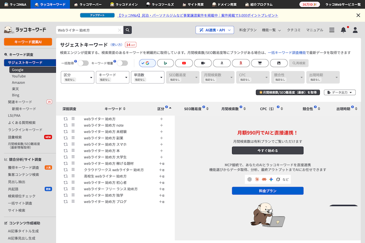Screen dimensions: 365x243
Task: Open list icon for webライター 始め方 独学
Action: 73,195
